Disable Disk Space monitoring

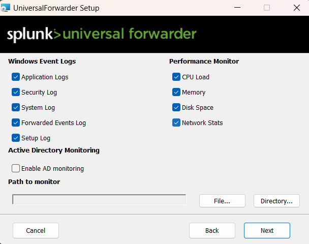176,107
